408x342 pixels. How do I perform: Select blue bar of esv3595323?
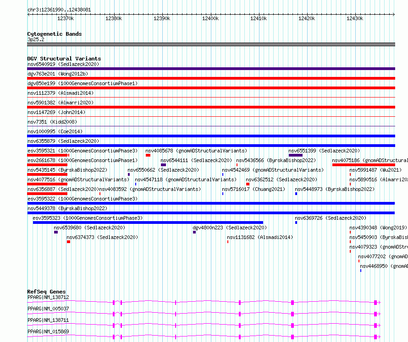coord(148,223)
